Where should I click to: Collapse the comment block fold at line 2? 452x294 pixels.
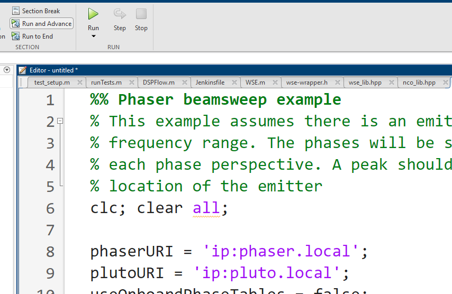tap(60, 121)
